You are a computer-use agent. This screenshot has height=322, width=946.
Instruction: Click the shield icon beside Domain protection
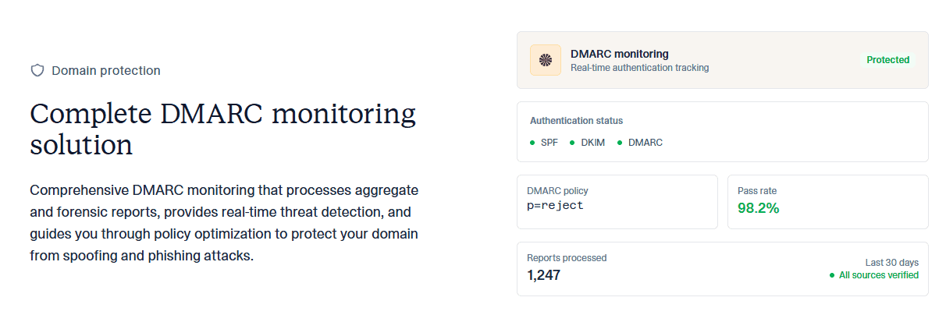(x=37, y=71)
